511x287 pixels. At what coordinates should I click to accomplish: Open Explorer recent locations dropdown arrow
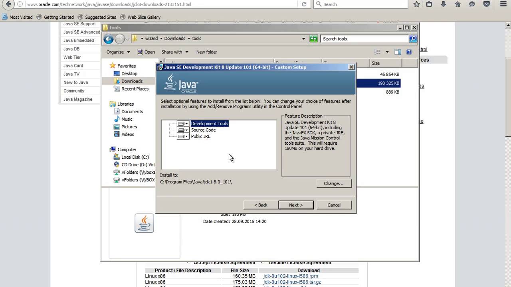[x=127, y=39]
